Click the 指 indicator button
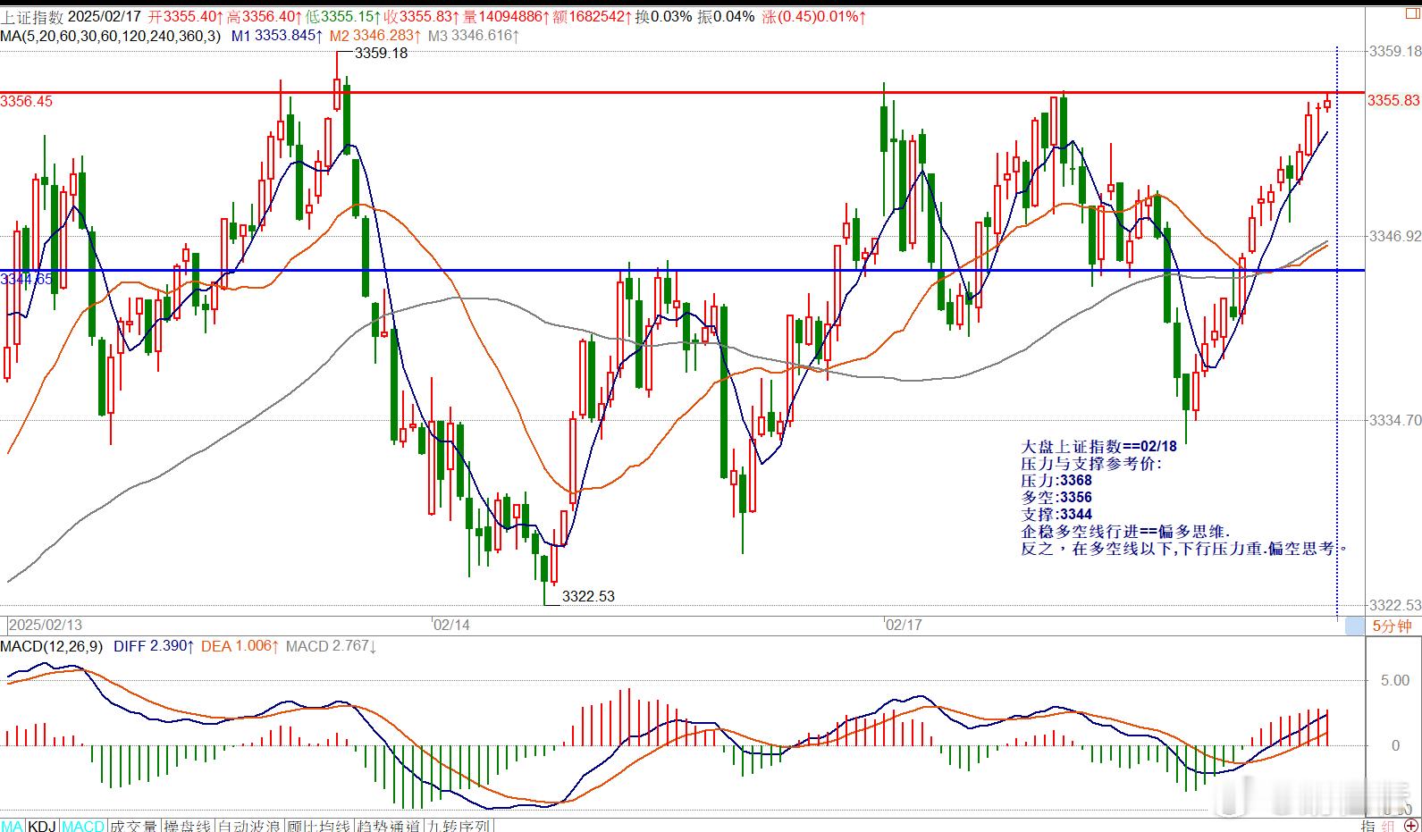This screenshot has width=1422, height=832. coord(1368,825)
